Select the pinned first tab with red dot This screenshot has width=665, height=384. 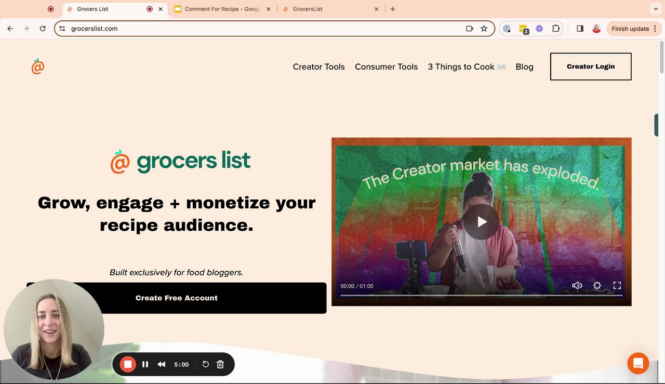click(50, 9)
